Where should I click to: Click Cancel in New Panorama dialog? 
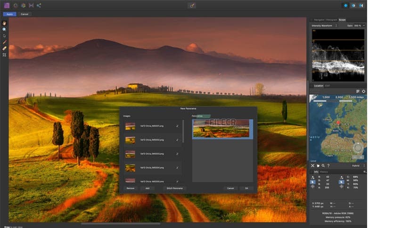230,188
